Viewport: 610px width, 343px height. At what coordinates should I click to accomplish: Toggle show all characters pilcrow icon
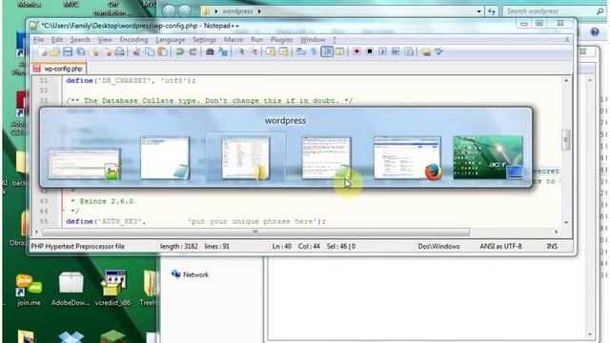point(314,51)
